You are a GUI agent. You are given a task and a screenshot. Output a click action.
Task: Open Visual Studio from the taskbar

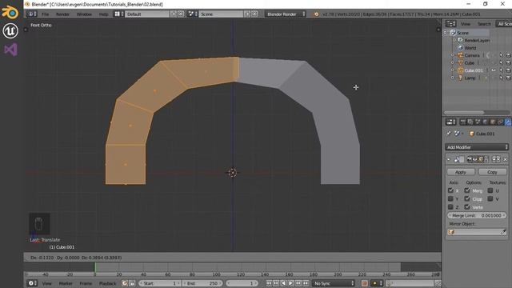coord(10,50)
